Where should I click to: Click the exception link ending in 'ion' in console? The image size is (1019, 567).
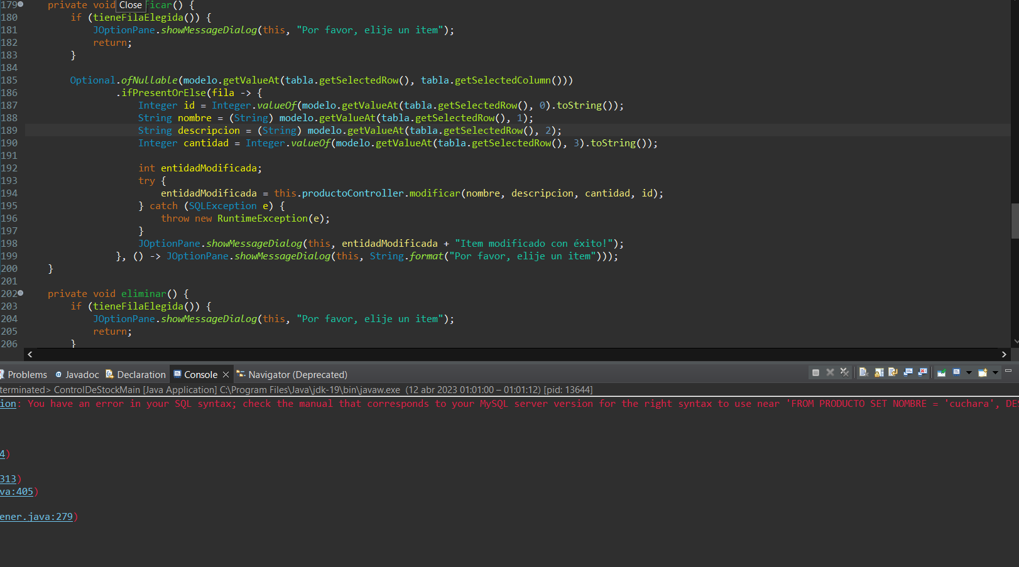click(x=8, y=404)
